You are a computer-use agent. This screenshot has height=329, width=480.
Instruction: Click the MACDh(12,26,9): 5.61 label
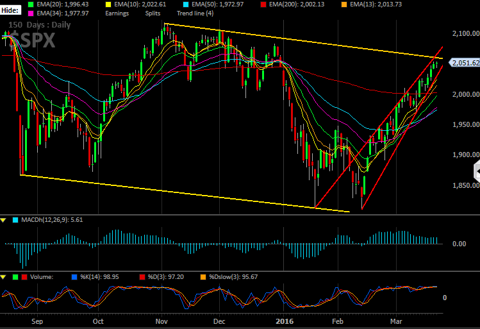(x=52, y=220)
